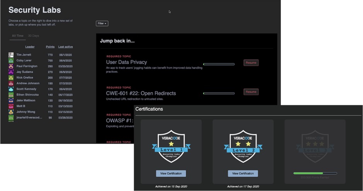
Task: Click the Jump back in... heading
Action: pyautogui.click(x=117, y=41)
